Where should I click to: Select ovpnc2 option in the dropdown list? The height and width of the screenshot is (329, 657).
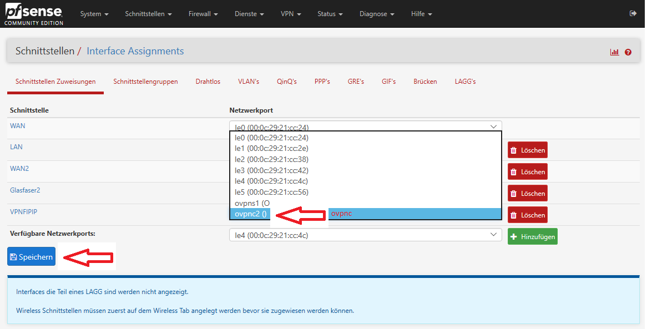251,214
